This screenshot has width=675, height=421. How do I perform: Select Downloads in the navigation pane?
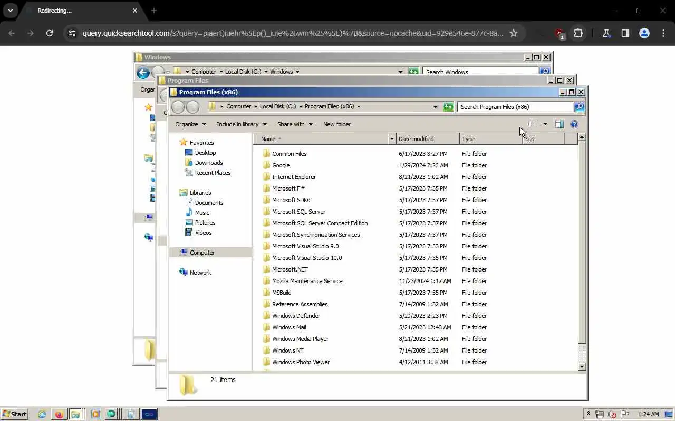point(204,163)
